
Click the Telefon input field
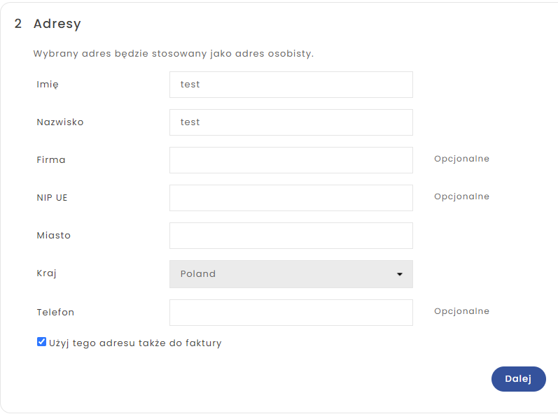[291, 313]
